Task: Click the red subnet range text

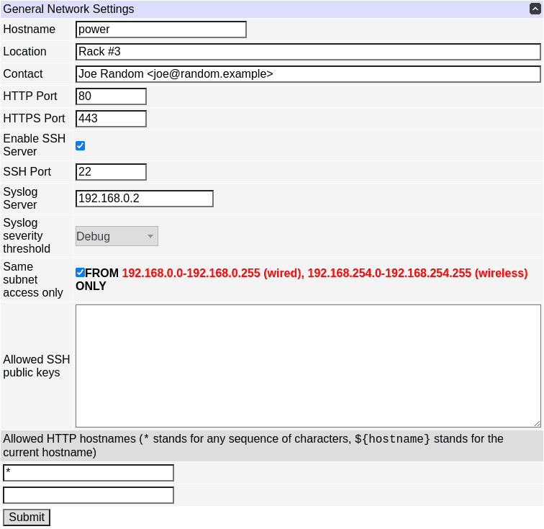Action: 324,273
